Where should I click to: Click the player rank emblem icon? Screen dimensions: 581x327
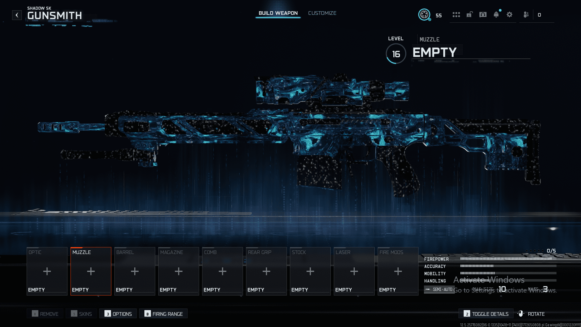(x=424, y=15)
